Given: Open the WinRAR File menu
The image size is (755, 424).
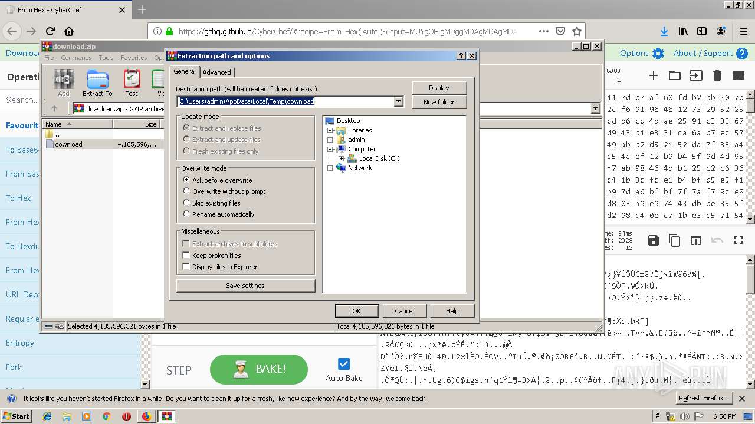Looking at the screenshot, I should [x=49, y=58].
